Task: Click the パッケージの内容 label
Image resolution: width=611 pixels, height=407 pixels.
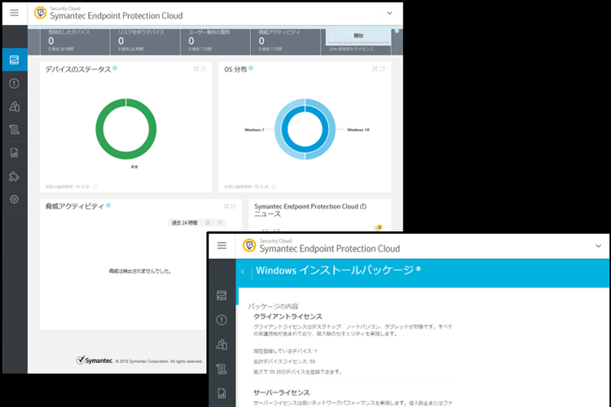Action: click(x=273, y=306)
